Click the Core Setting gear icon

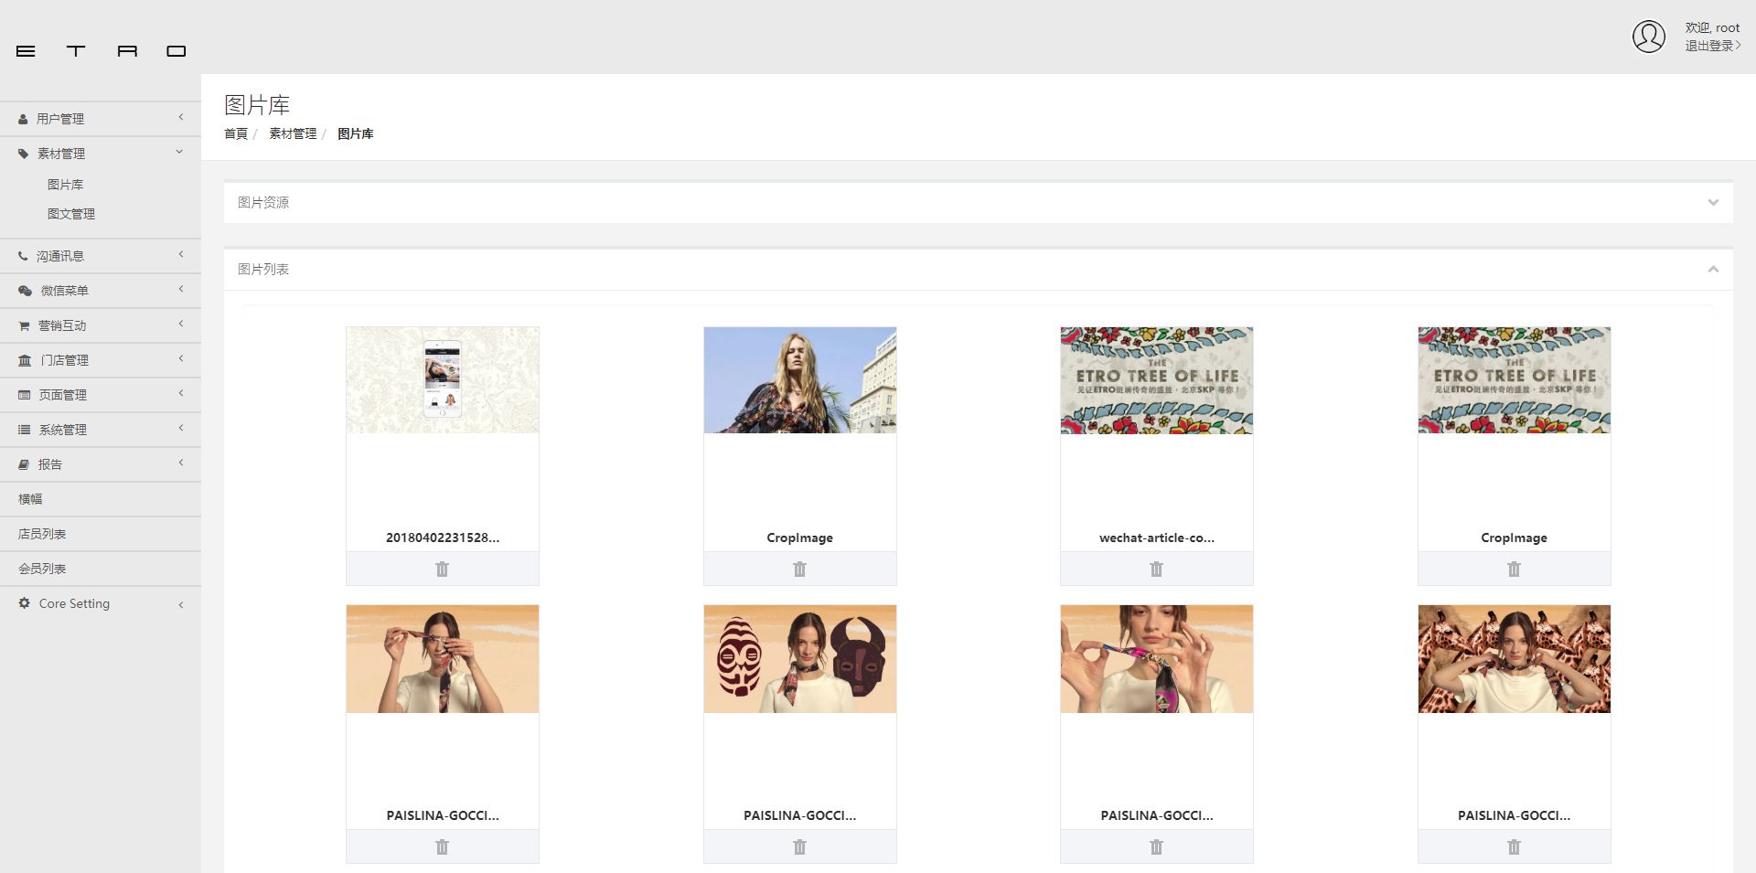[x=25, y=603]
